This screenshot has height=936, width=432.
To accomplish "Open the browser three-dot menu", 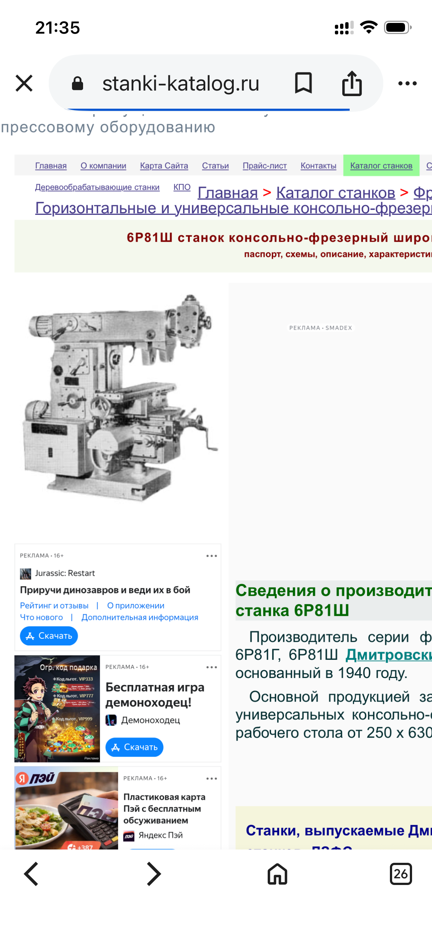I will tap(407, 84).
